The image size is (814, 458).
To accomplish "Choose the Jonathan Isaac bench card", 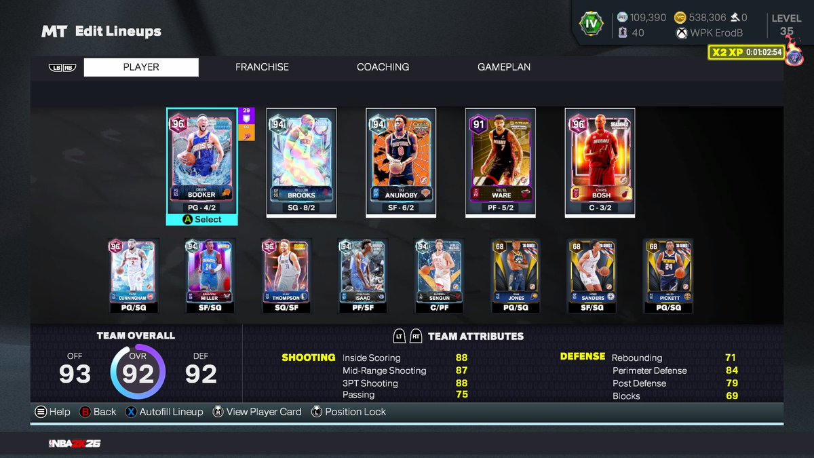I will (363, 275).
